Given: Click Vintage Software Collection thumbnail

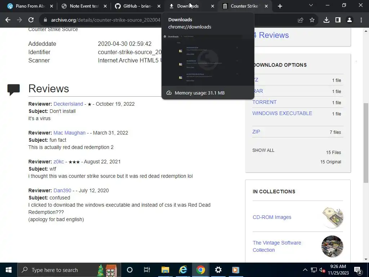Looking at the screenshot, I should (x=332, y=246).
